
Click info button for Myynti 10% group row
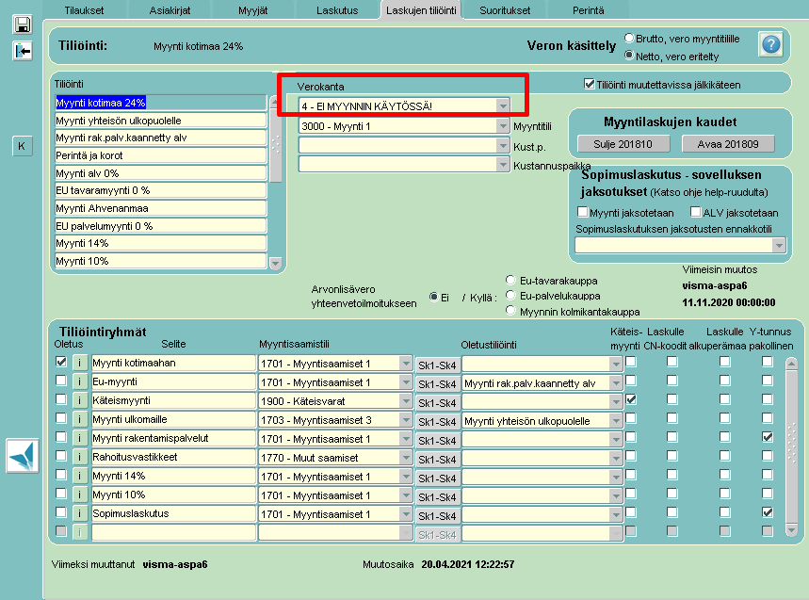tap(79, 495)
